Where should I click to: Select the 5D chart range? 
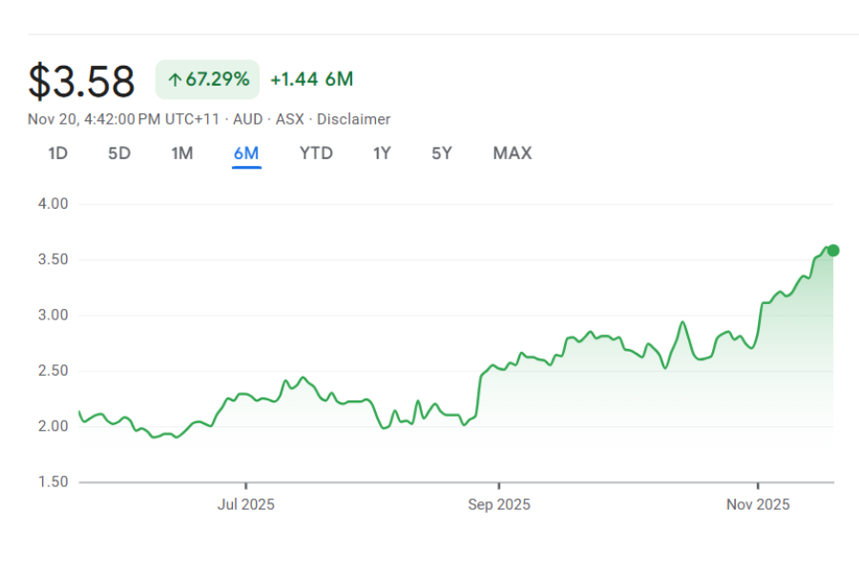click(x=119, y=153)
